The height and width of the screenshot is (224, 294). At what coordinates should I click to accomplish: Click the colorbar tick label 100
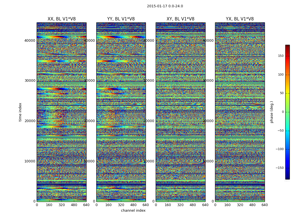point(281,74)
